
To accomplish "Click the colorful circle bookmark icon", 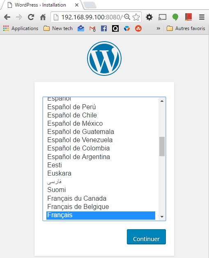I will (127, 28).
